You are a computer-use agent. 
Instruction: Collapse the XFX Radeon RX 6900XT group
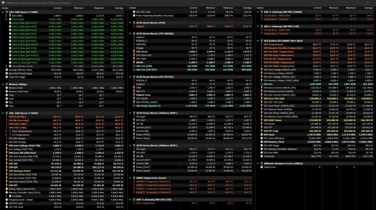[x=257, y=41]
